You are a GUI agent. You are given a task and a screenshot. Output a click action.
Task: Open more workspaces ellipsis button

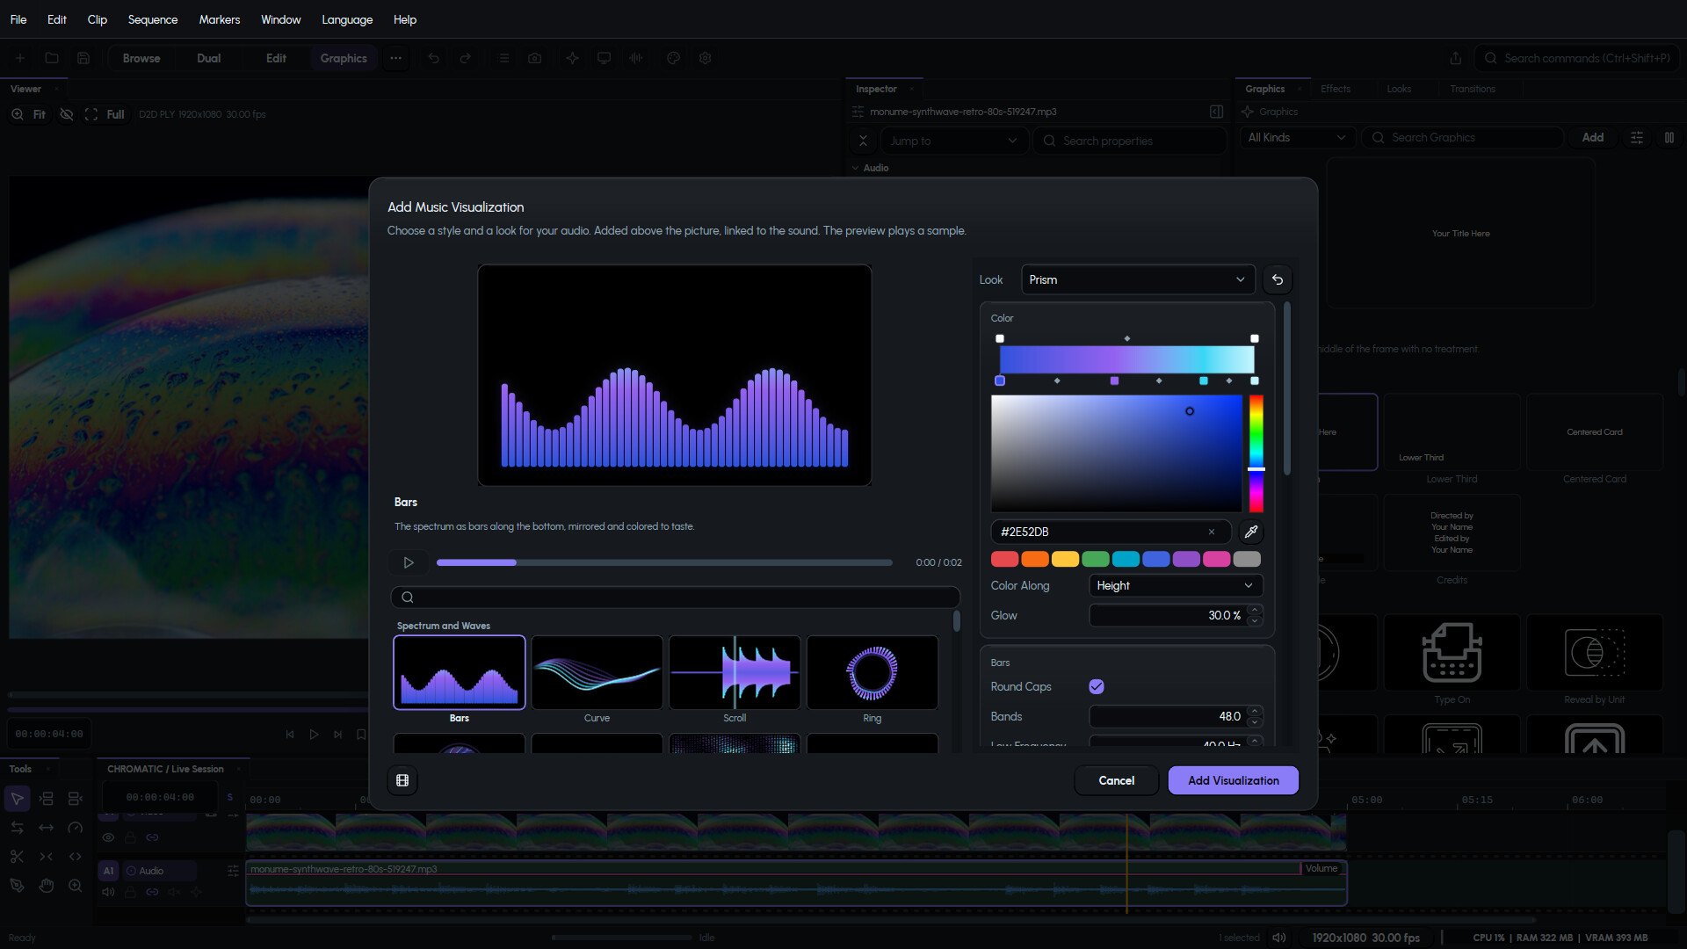tap(396, 58)
